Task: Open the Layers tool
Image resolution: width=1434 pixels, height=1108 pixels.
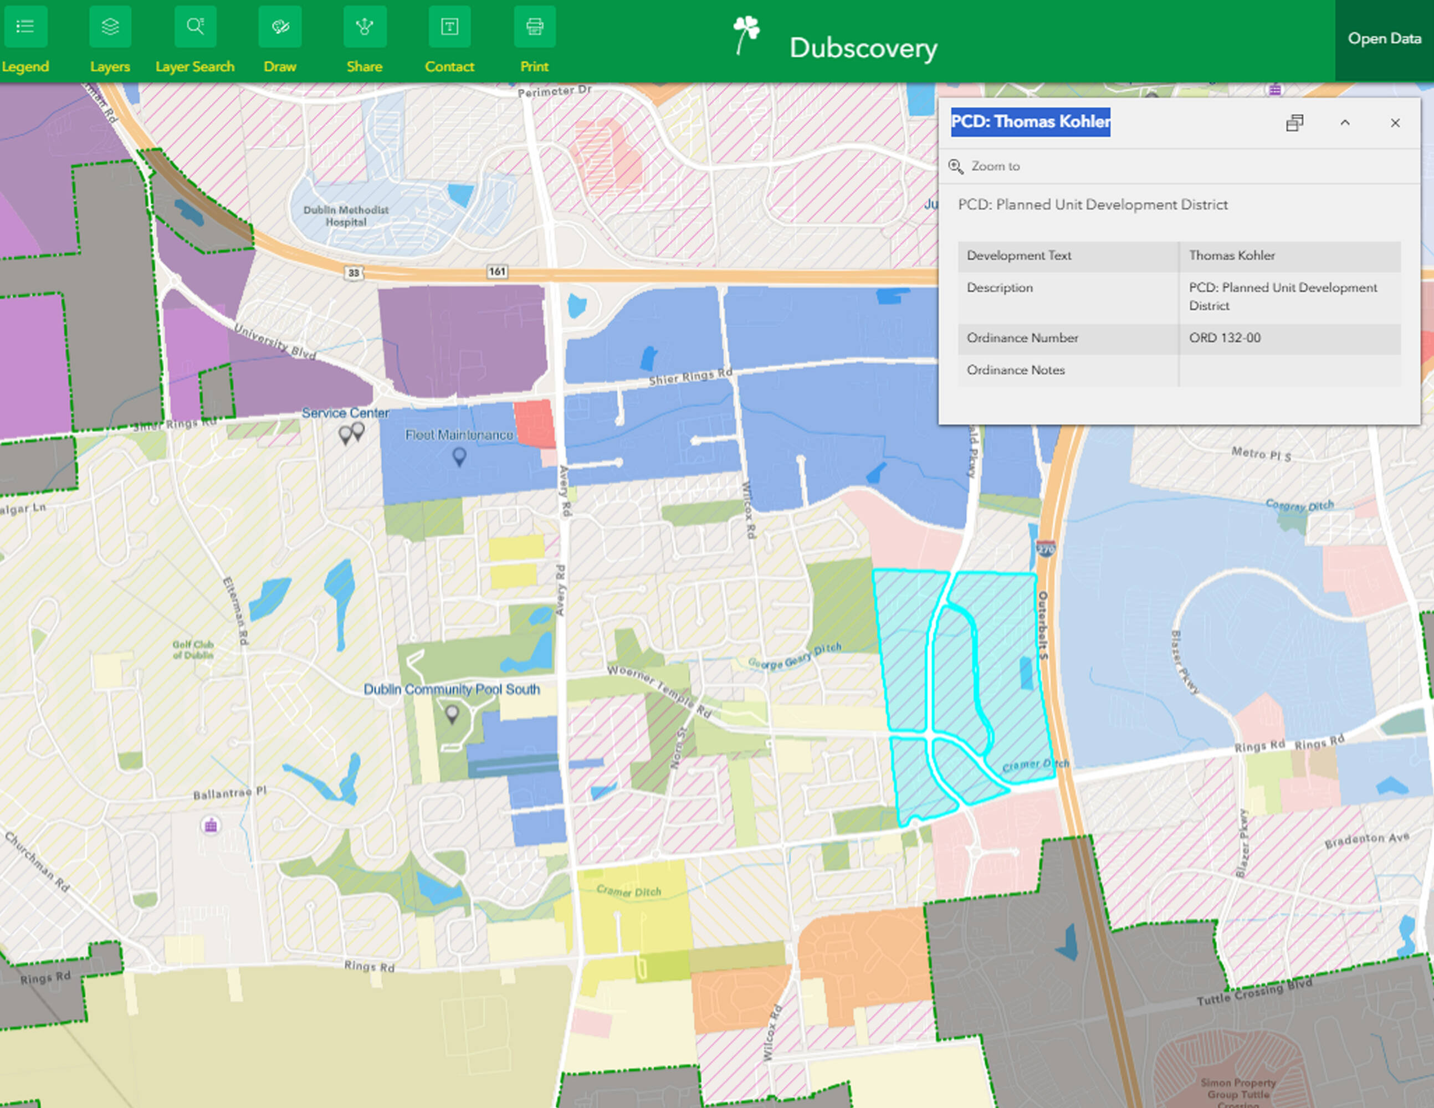Action: tap(110, 27)
